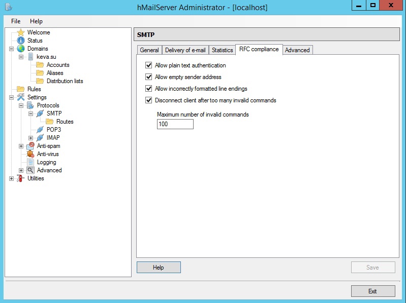Collapse the Protocols tree node
Viewport: 406px width, 303px height.
[21, 105]
